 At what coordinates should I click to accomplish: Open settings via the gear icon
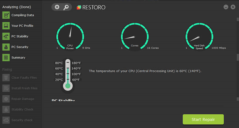point(57,7)
